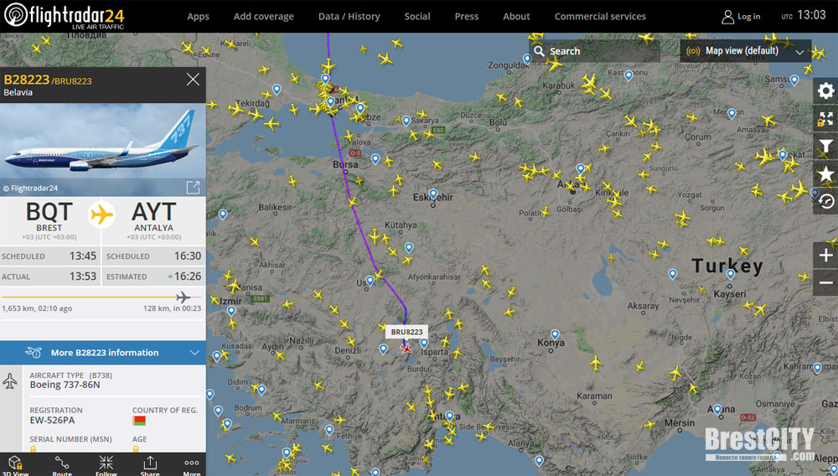The width and height of the screenshot is (838, 476).
Task: Open the Map view (default) dropdown
Action: point(746,51)
